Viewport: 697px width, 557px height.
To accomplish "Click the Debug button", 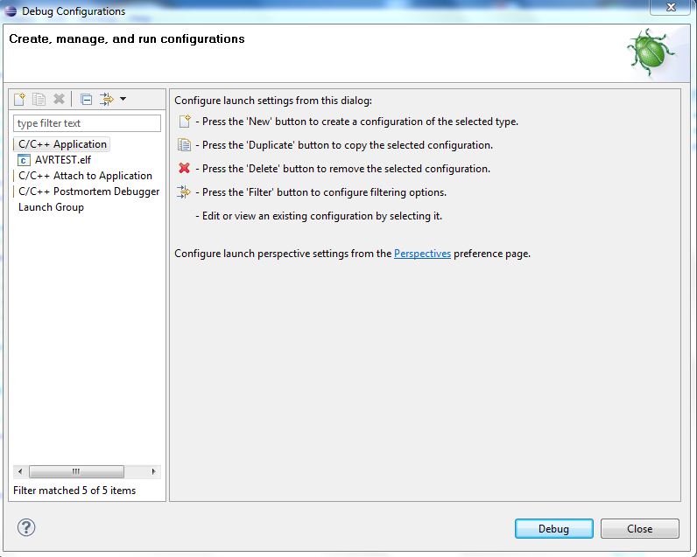I will (x=554, y=529).
